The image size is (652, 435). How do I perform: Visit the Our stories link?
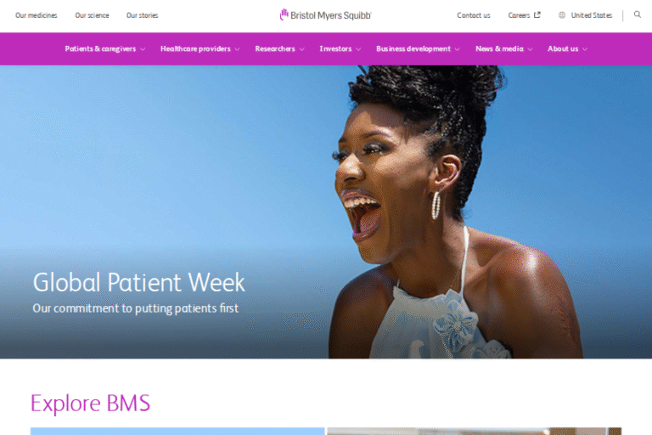(143, 15)
